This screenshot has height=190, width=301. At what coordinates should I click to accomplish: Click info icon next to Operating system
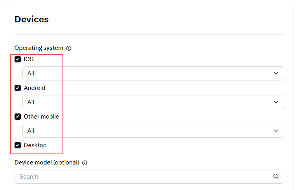pyautogui.click(x=69, y=48)
